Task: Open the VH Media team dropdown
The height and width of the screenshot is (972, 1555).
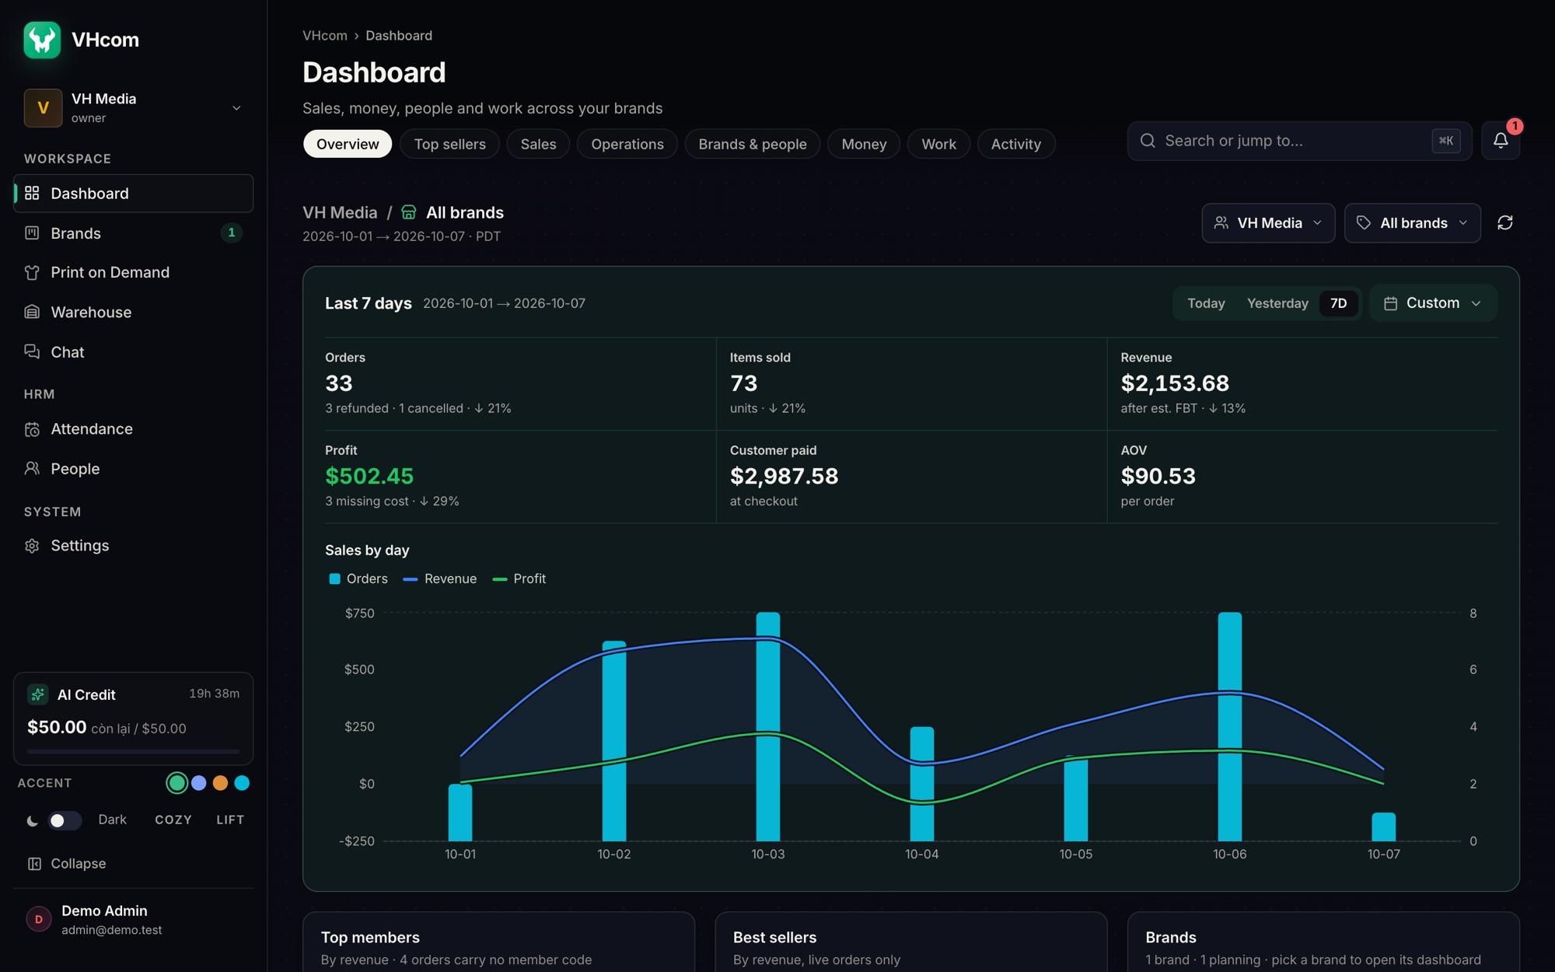Action: coord(1268,223)
